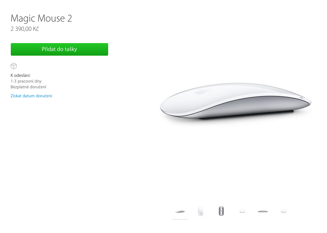The height and width of the screenshot is (233, 327).
Task: Select the angled side view thumbnail
Action: click(x=180, y=211)
